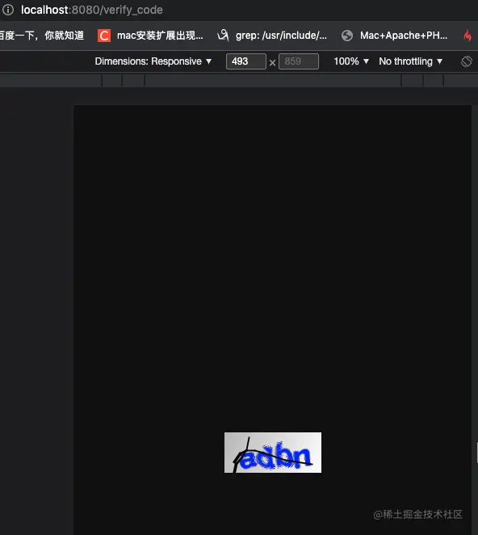The width and height of the screenshot is (478, 535).
Task: Click the site info icon in the address bar
Action: tap(8, 10)
